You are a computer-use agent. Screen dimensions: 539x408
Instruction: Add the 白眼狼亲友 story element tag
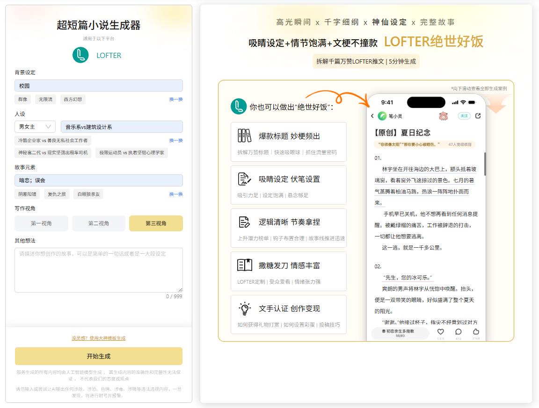[89, 194]
